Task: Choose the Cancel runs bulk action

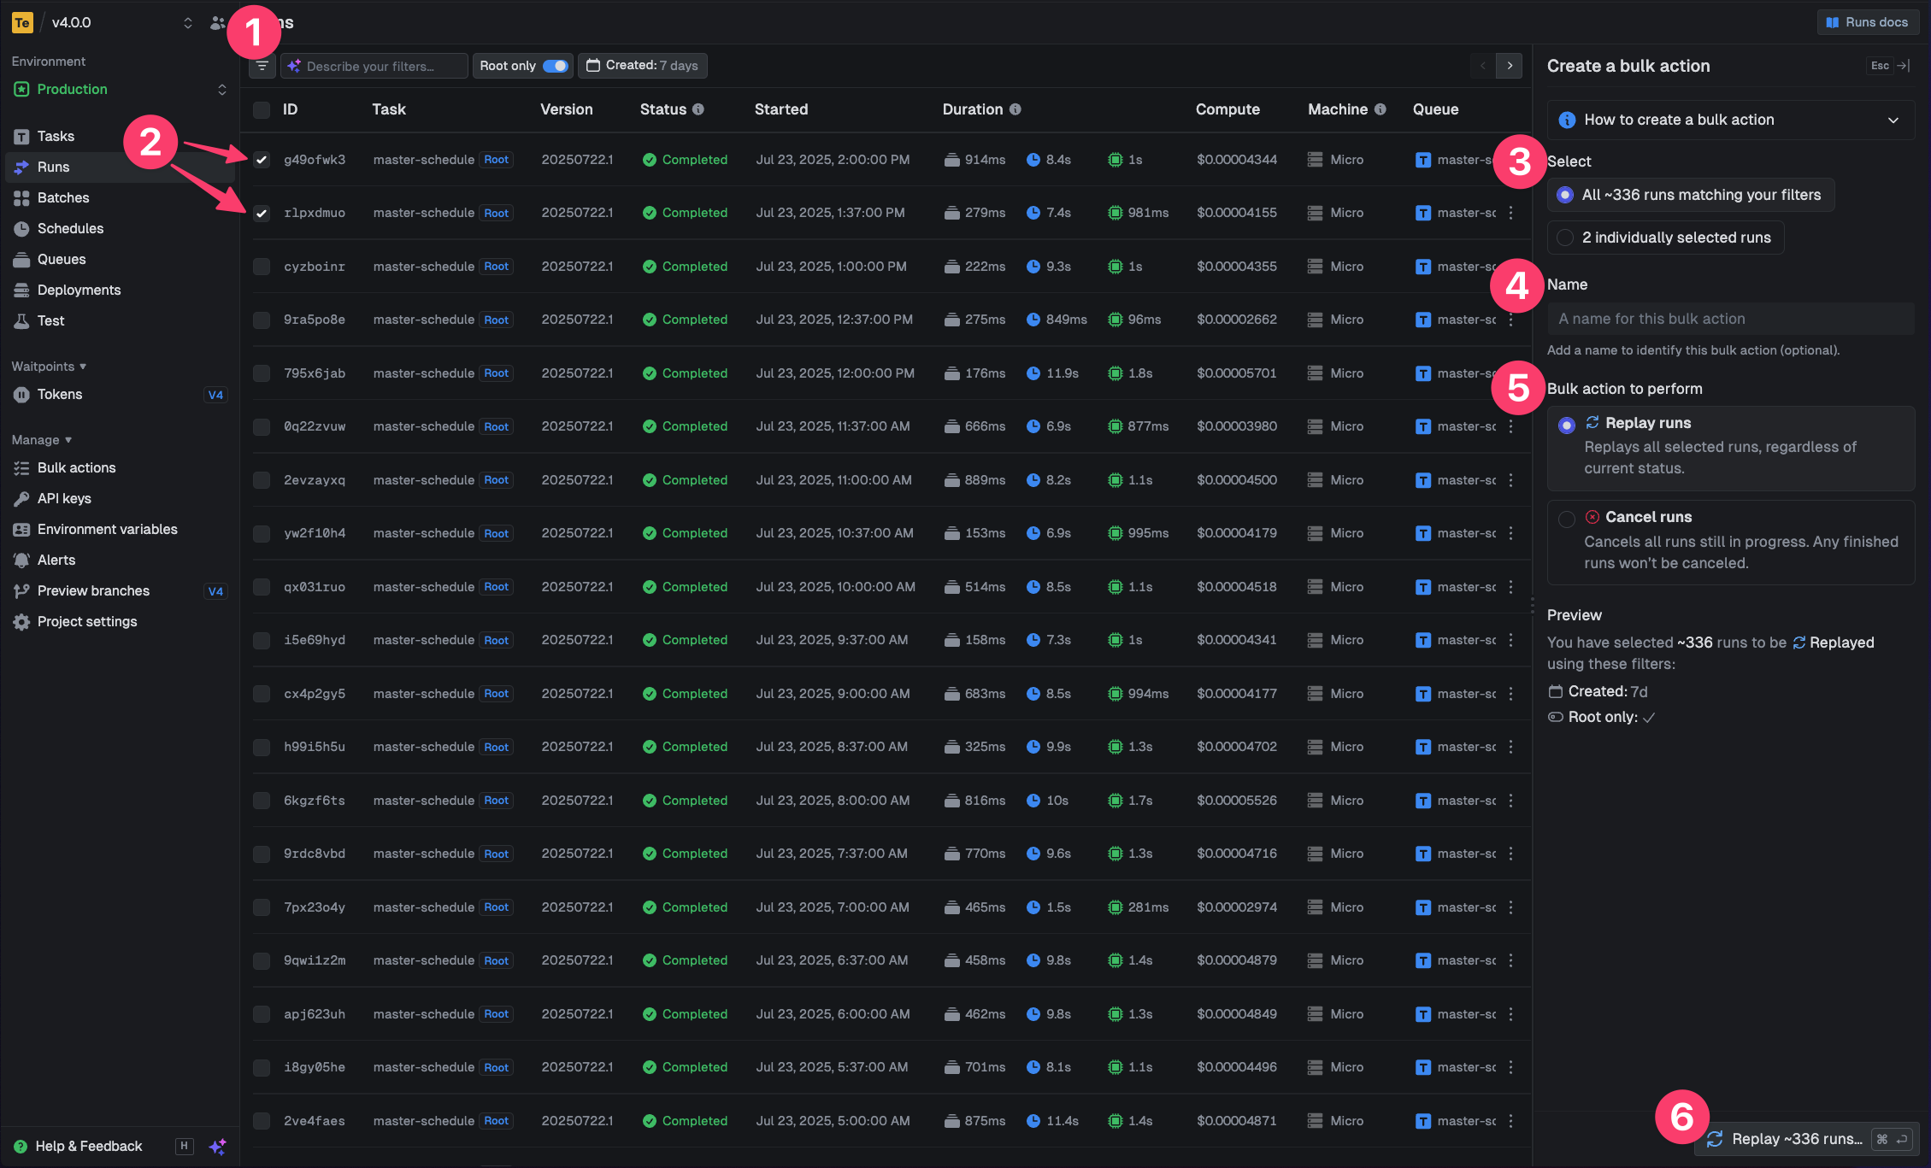Action: (x=1567, y=519)
